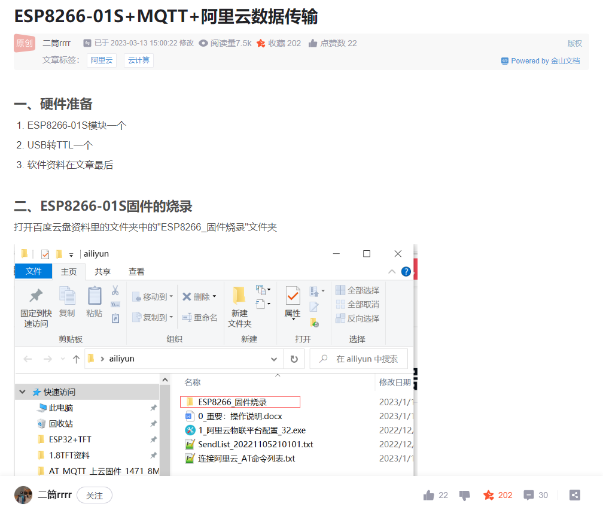Click the 属性 properties icon
This screenshot has width=603, height=513.
293,296
